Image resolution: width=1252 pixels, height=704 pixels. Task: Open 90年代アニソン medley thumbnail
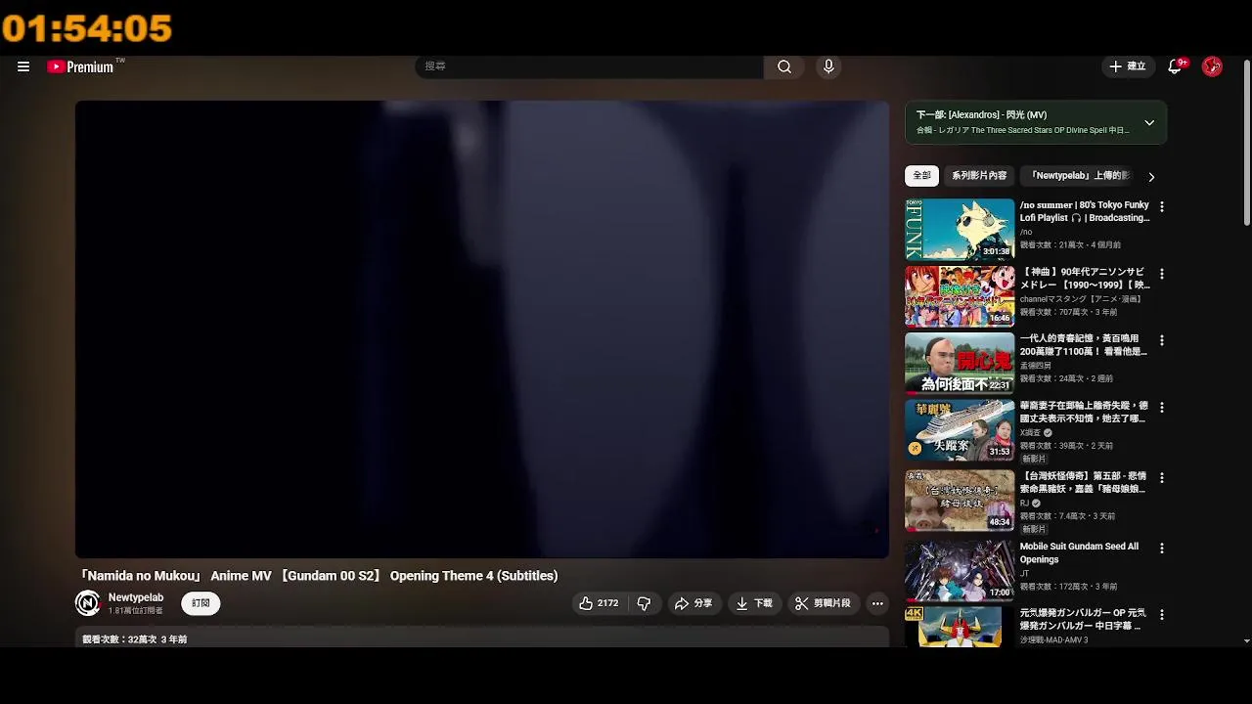pos(960,295)
